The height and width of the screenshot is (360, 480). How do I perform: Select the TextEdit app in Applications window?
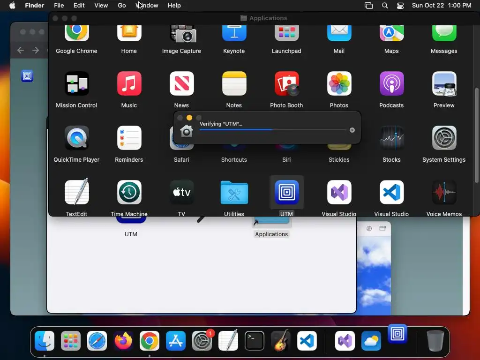tap(76, 192)
